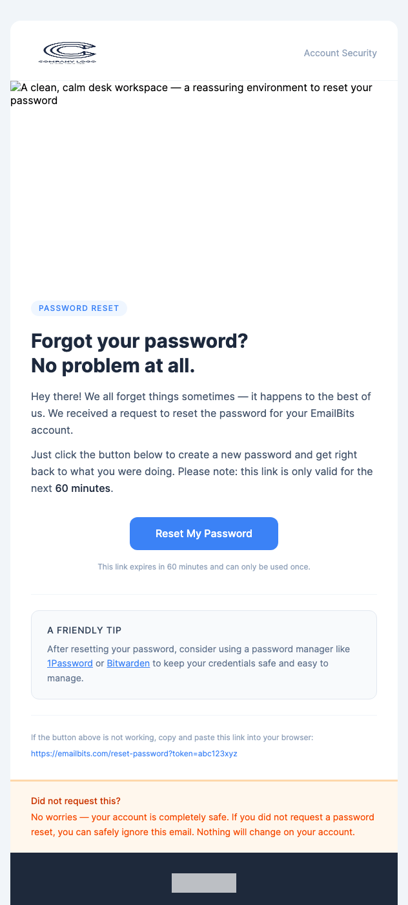Click the fallback reset-password URL
Viewport: 408px width, 905px height.
click(134, 754)
